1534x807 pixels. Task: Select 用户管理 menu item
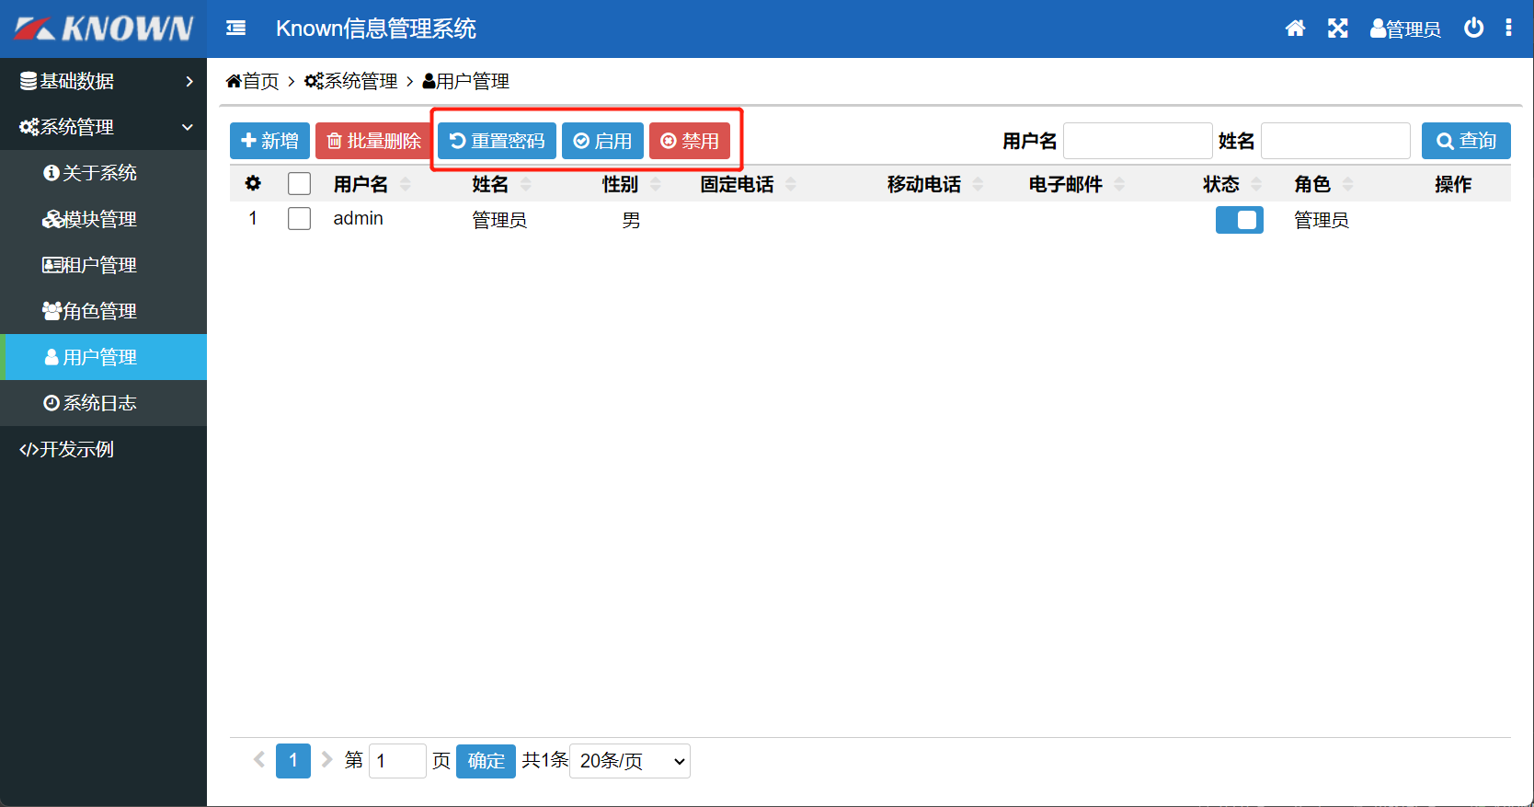(103, 357)
